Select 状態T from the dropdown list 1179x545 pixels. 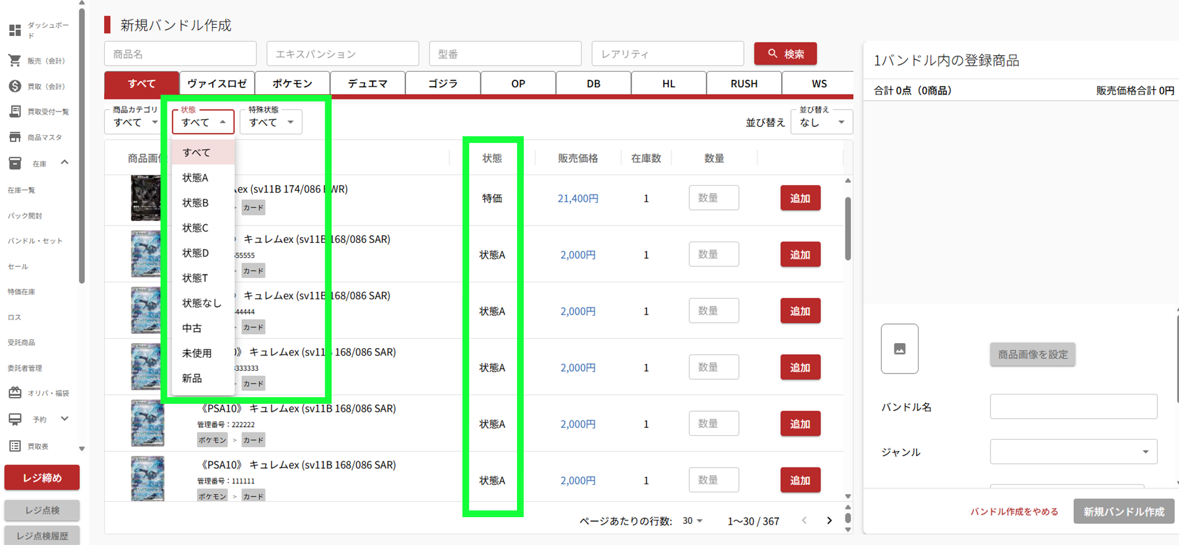[203, 278]
